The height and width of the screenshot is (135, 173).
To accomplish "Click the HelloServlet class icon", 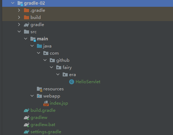I will click(x=72, y=82).
